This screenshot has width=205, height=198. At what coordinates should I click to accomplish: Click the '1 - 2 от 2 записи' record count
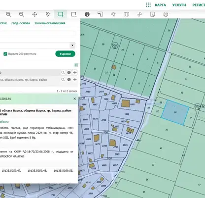tap(67, 91)
